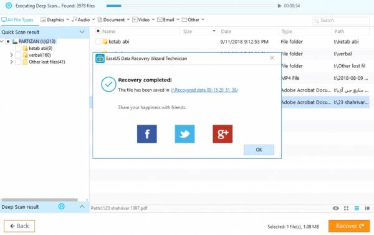The width and height of the screenshot is (374, 235).
Task: Switch to the details pane view icon
Action: click(x=367, y=208)
